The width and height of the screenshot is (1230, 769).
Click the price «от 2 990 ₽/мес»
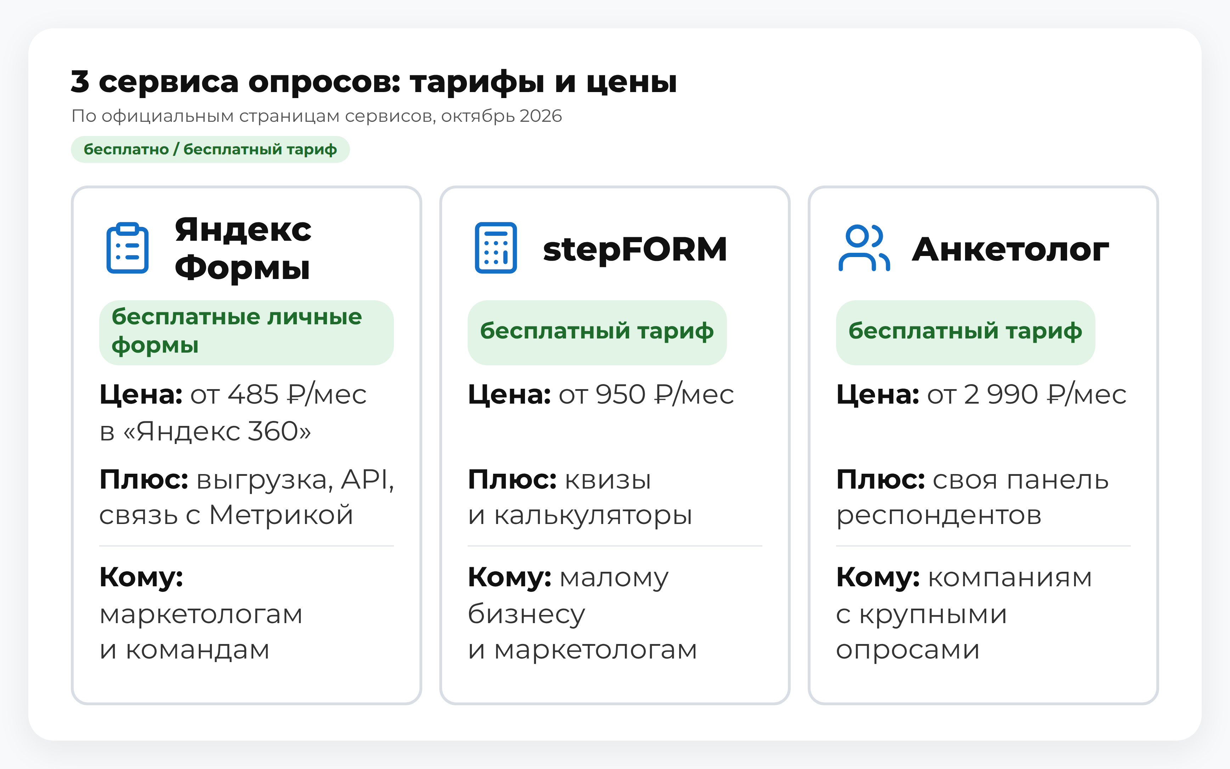1027,394
